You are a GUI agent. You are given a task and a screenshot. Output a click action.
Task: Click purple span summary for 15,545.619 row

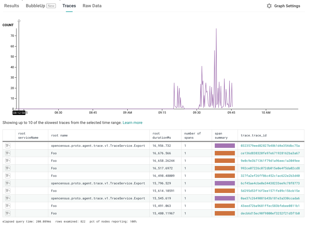pyautogui.click(x=225, y=198)
